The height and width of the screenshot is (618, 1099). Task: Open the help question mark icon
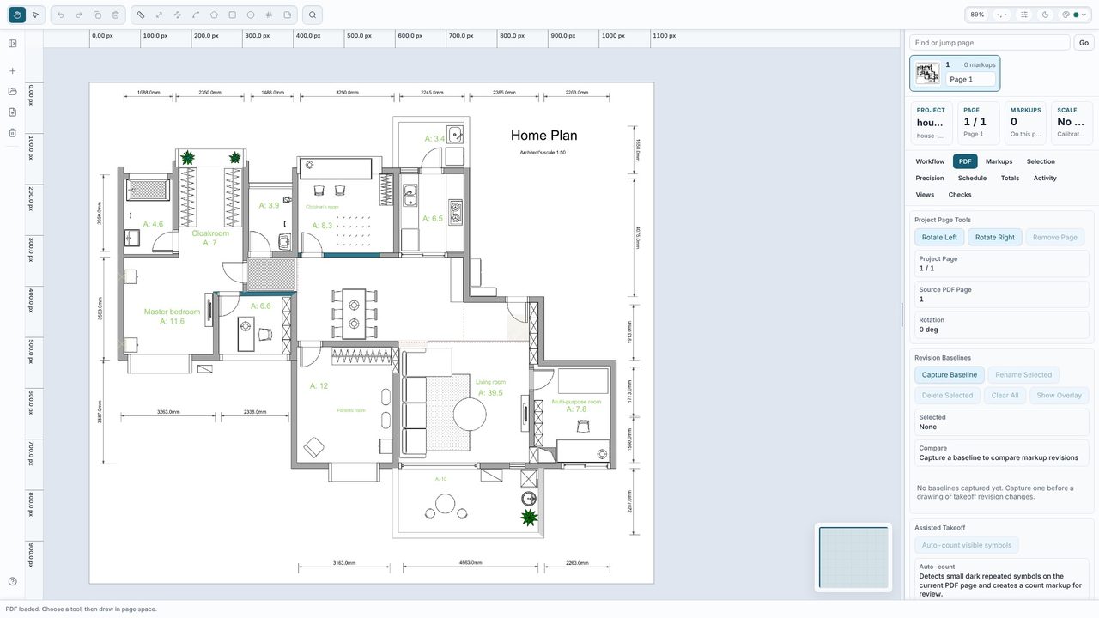pyautogui.click(x=13, y=582)
